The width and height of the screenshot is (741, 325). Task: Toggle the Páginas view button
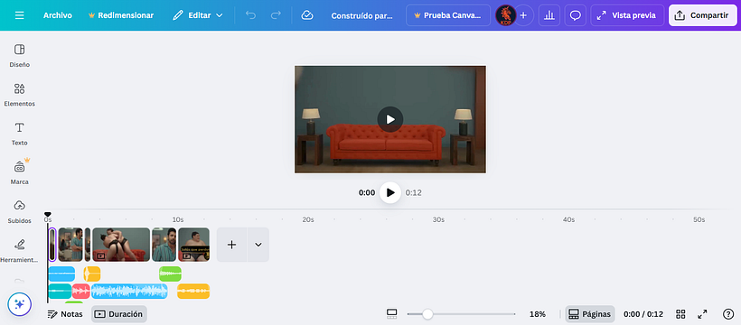pos(590,314)
